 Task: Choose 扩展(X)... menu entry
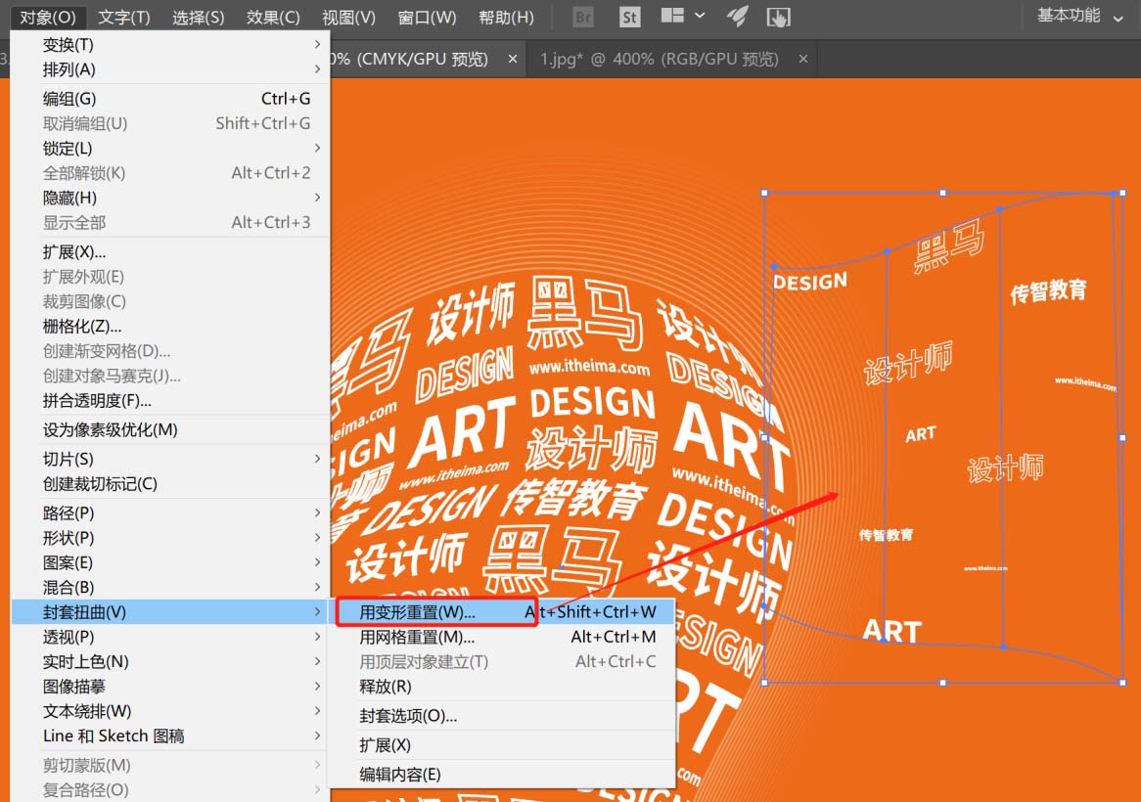pos(171,252)
